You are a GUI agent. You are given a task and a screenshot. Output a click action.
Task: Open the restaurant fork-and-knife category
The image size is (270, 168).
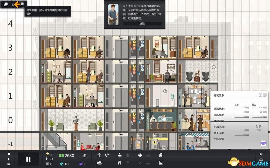click(119, 163)
